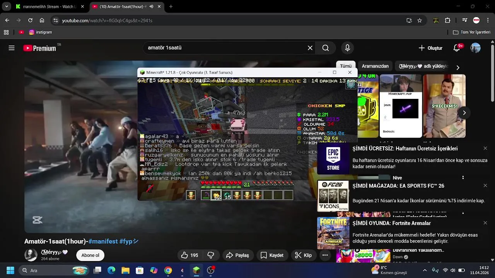View site information icon in address bar
495x278 pixels.
point(56,20)
